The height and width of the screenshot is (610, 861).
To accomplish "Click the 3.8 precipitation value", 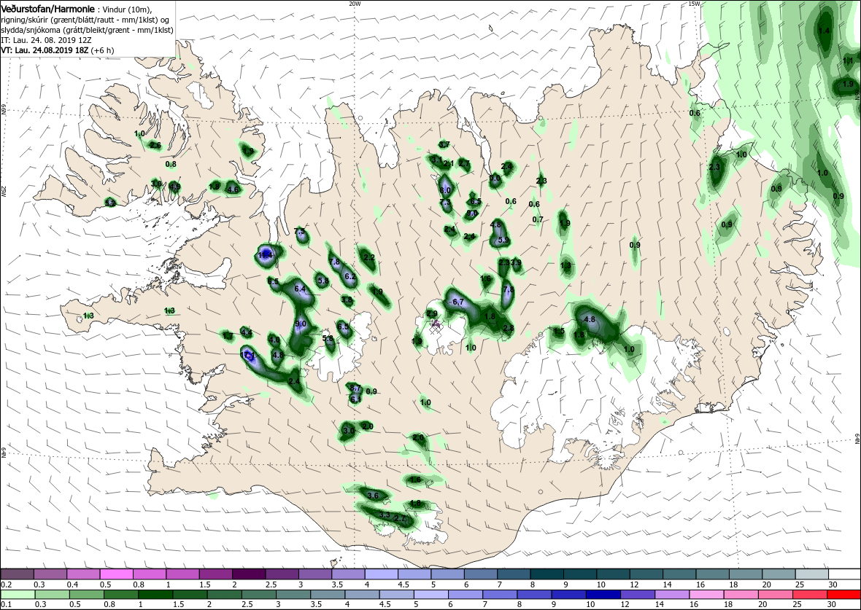I will coord(347,300).
